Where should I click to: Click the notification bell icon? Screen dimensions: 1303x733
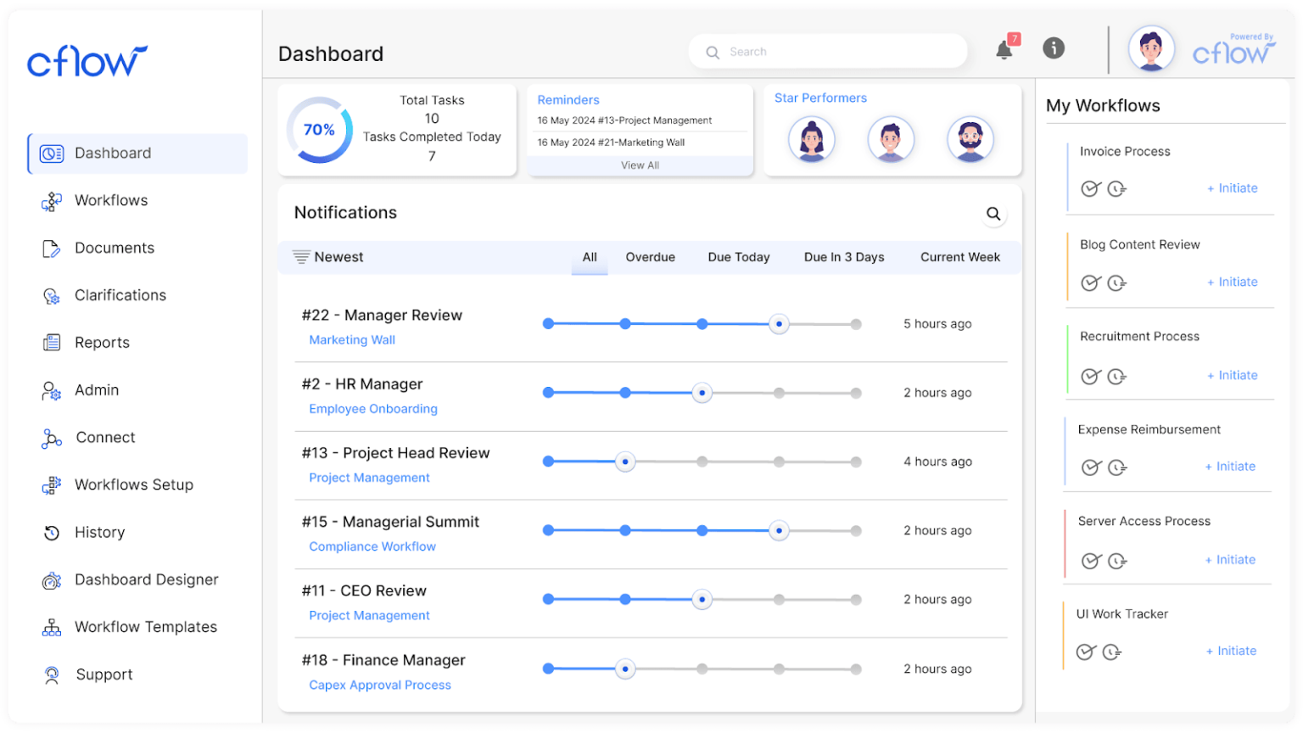coord(1004,49)
